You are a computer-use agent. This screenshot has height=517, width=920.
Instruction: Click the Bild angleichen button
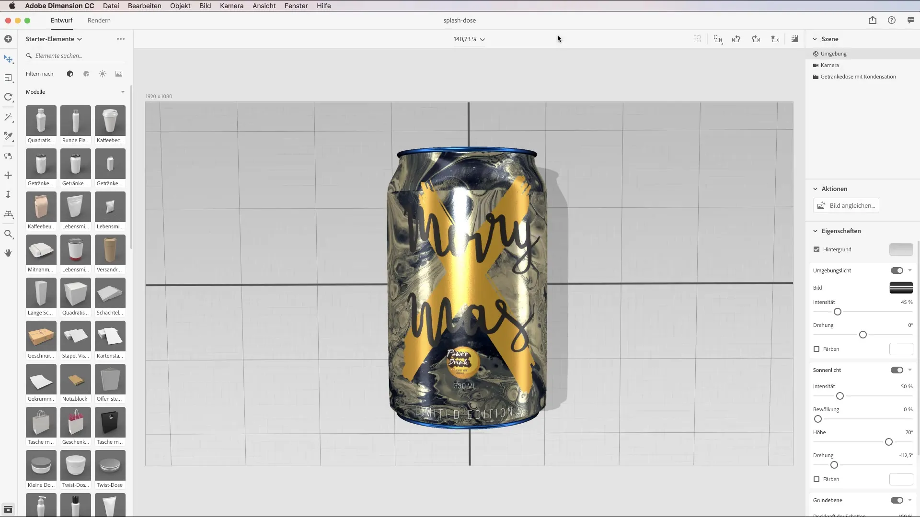pyautogui.click(x=846, y=205)
